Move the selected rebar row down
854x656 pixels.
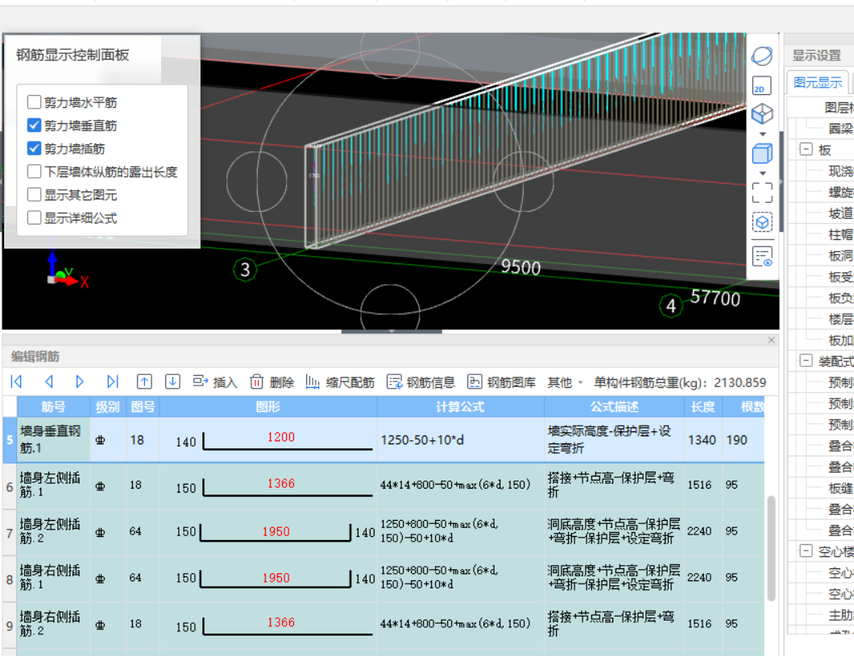coord(172,382)
